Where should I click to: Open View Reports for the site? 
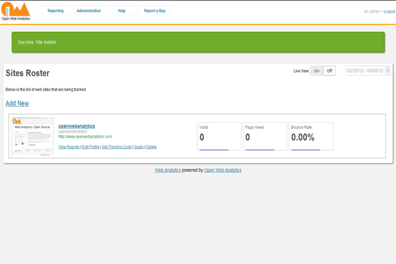point(69,147)
